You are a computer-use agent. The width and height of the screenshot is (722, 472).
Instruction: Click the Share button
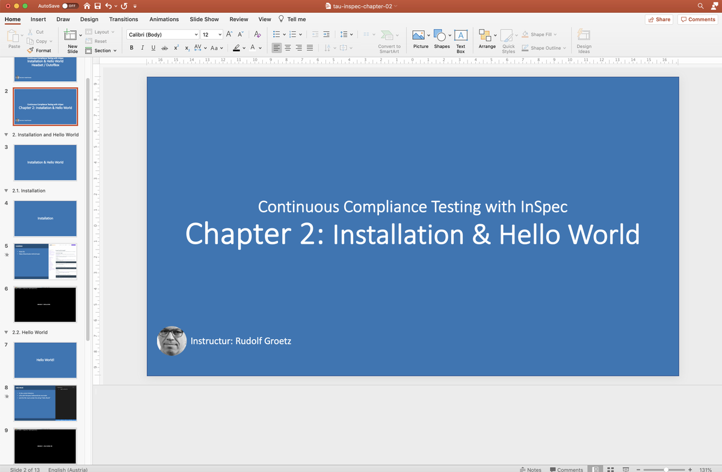tap(659, 19)
